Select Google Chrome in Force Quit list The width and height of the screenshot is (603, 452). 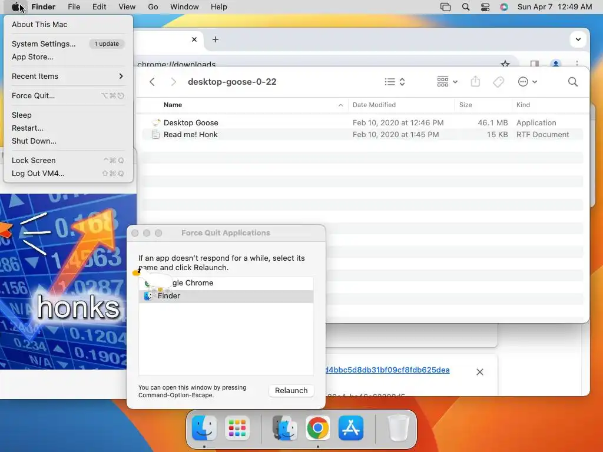pos(226,283)
